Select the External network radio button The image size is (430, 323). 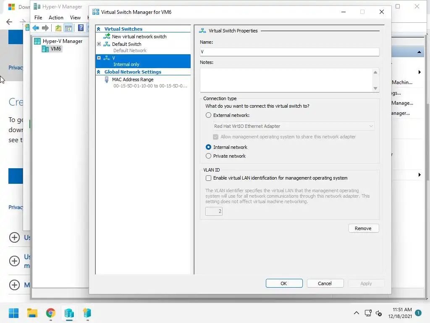[x=208, y=115]
